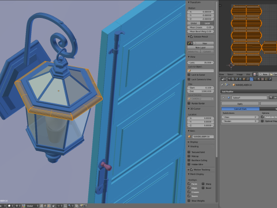The image size is (277, 208).
Task: Uncheck the Faces overlay checkbox
Action: click(189, 184)
